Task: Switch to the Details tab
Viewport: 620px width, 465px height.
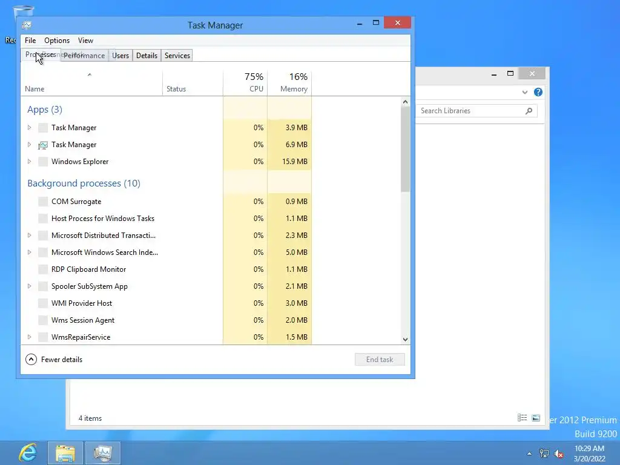Action: click(147, 56)
